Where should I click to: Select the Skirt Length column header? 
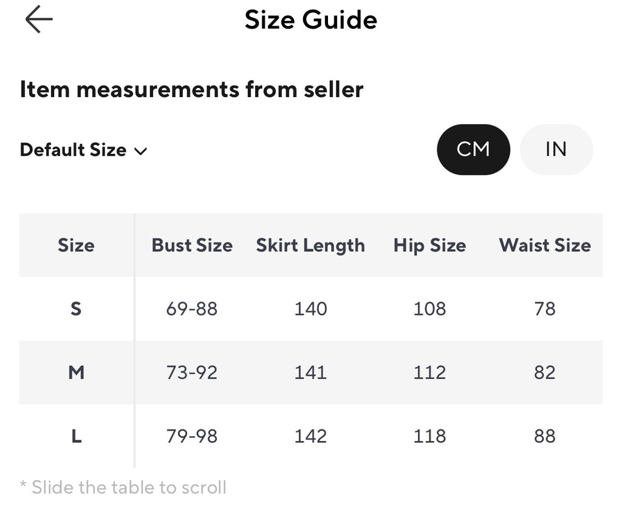click(310, 246)
